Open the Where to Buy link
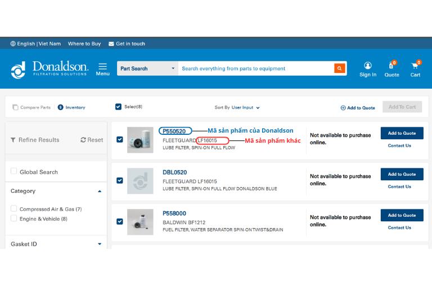 (84, 43)
